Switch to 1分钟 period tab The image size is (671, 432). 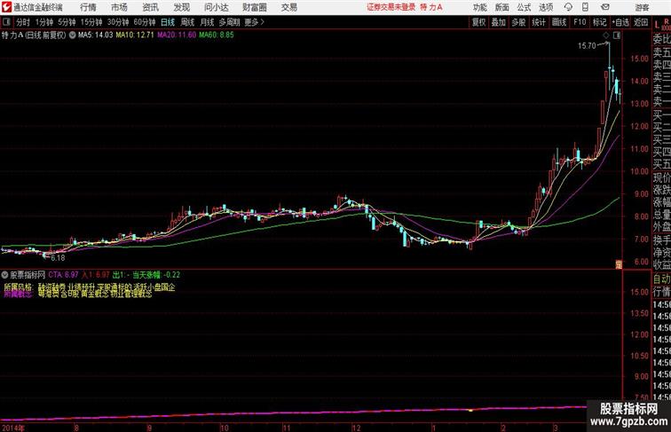pyautogui.click(x=44, y=22)
